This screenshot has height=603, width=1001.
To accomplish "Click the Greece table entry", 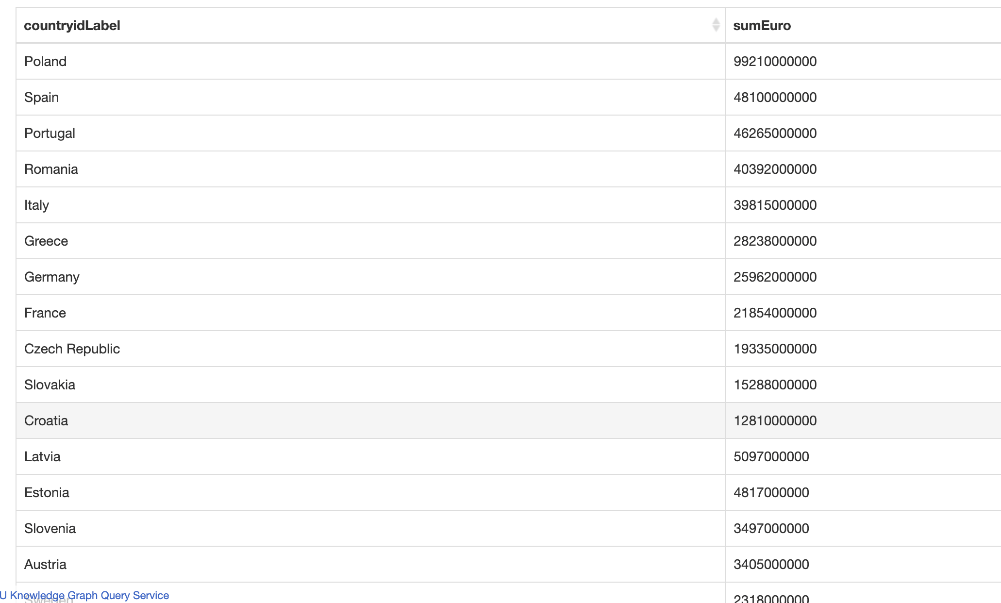I will click(46, 241).
